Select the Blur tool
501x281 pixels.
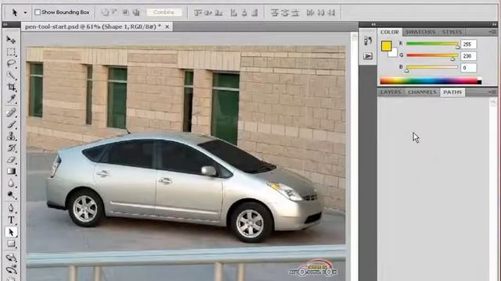(11, 183)
